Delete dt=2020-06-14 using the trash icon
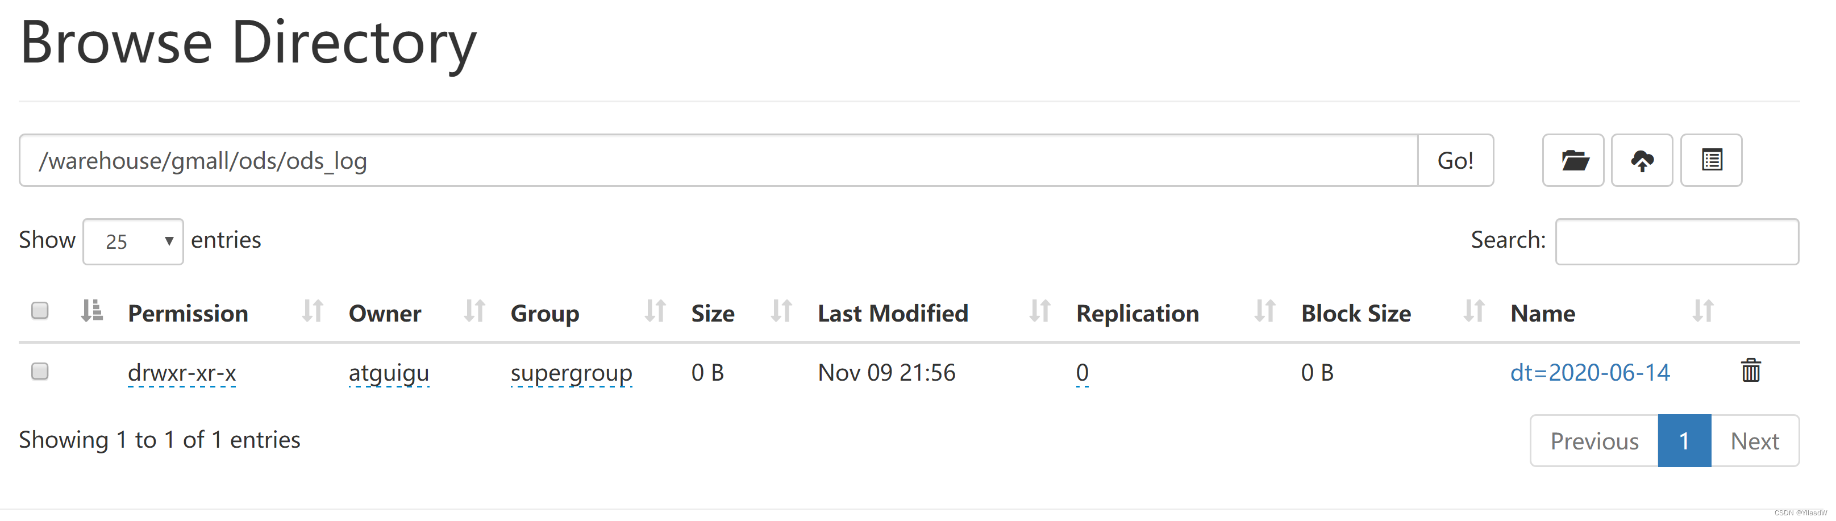Image resolution: width=1836 pixels, height=521 pixels. click(1750, 370)
